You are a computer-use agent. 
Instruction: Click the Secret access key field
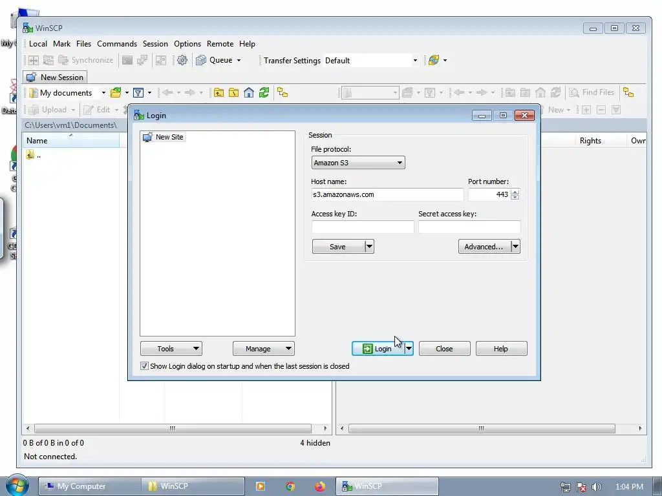coord(469,227)
